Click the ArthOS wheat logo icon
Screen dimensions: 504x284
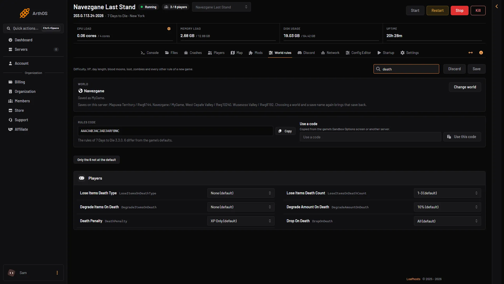point(25,13)
